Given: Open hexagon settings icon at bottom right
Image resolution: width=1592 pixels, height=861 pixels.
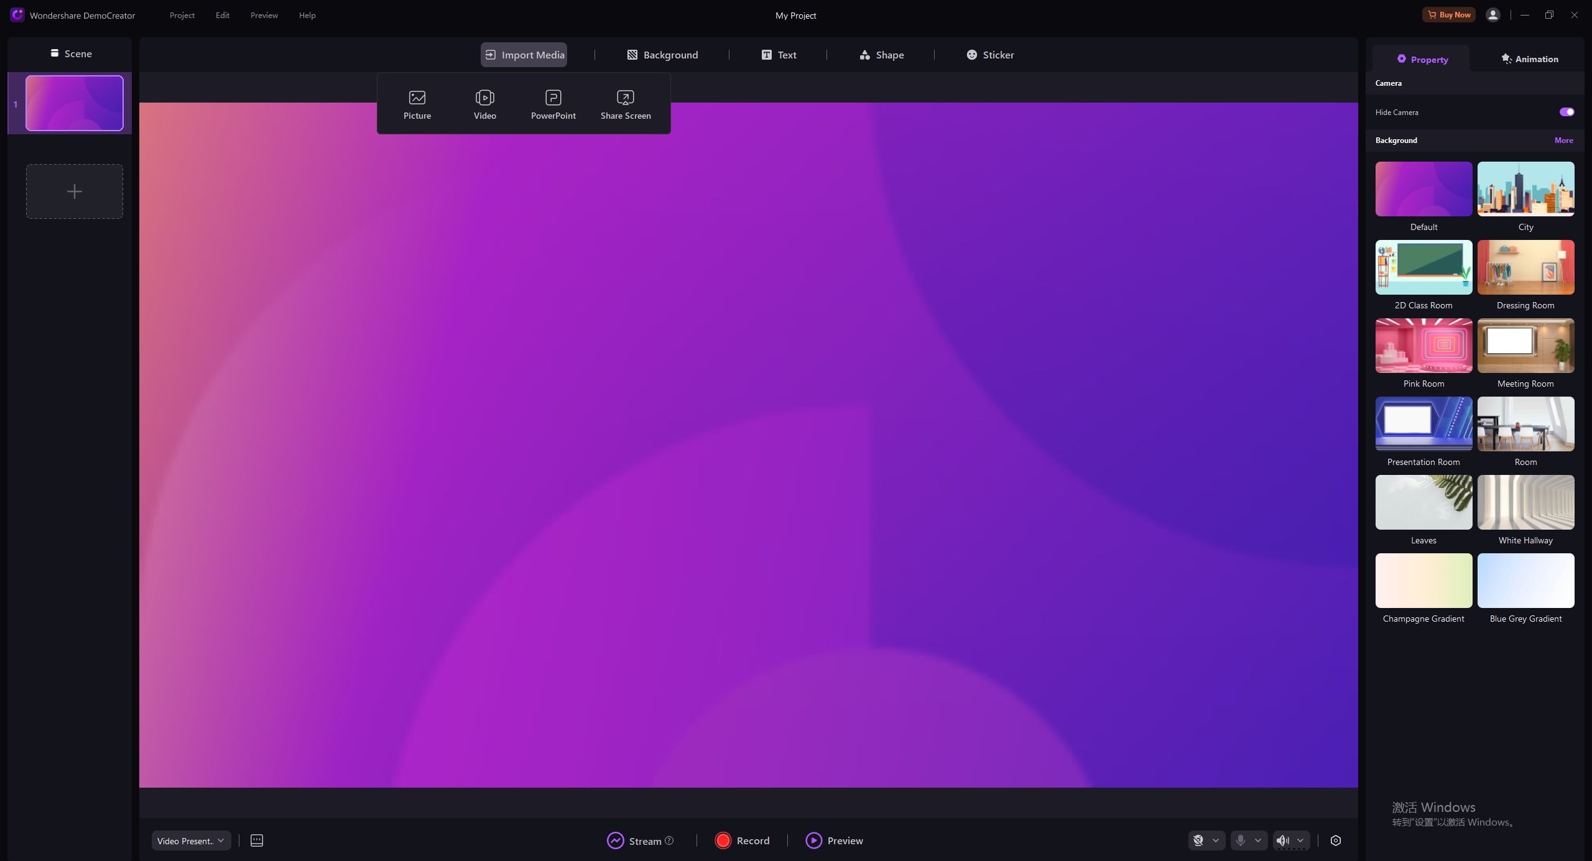Looking at the screenshot, I should 1335,840.
